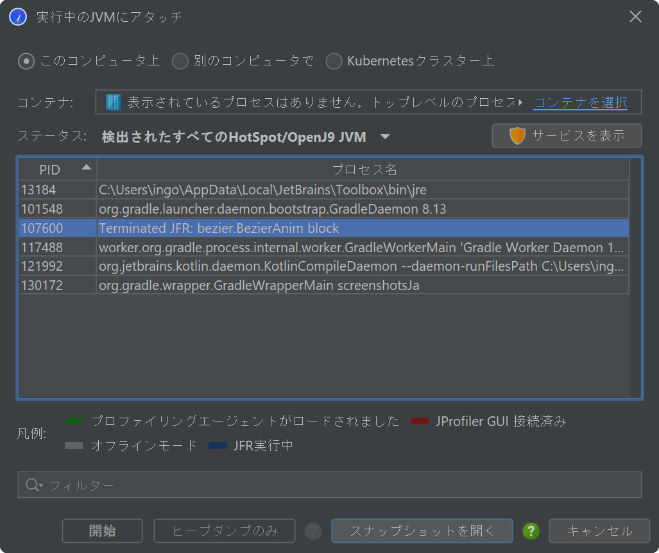
Task: Select 'Kubernetesクラスター上' radio button
Action: [x=334, y=61]
